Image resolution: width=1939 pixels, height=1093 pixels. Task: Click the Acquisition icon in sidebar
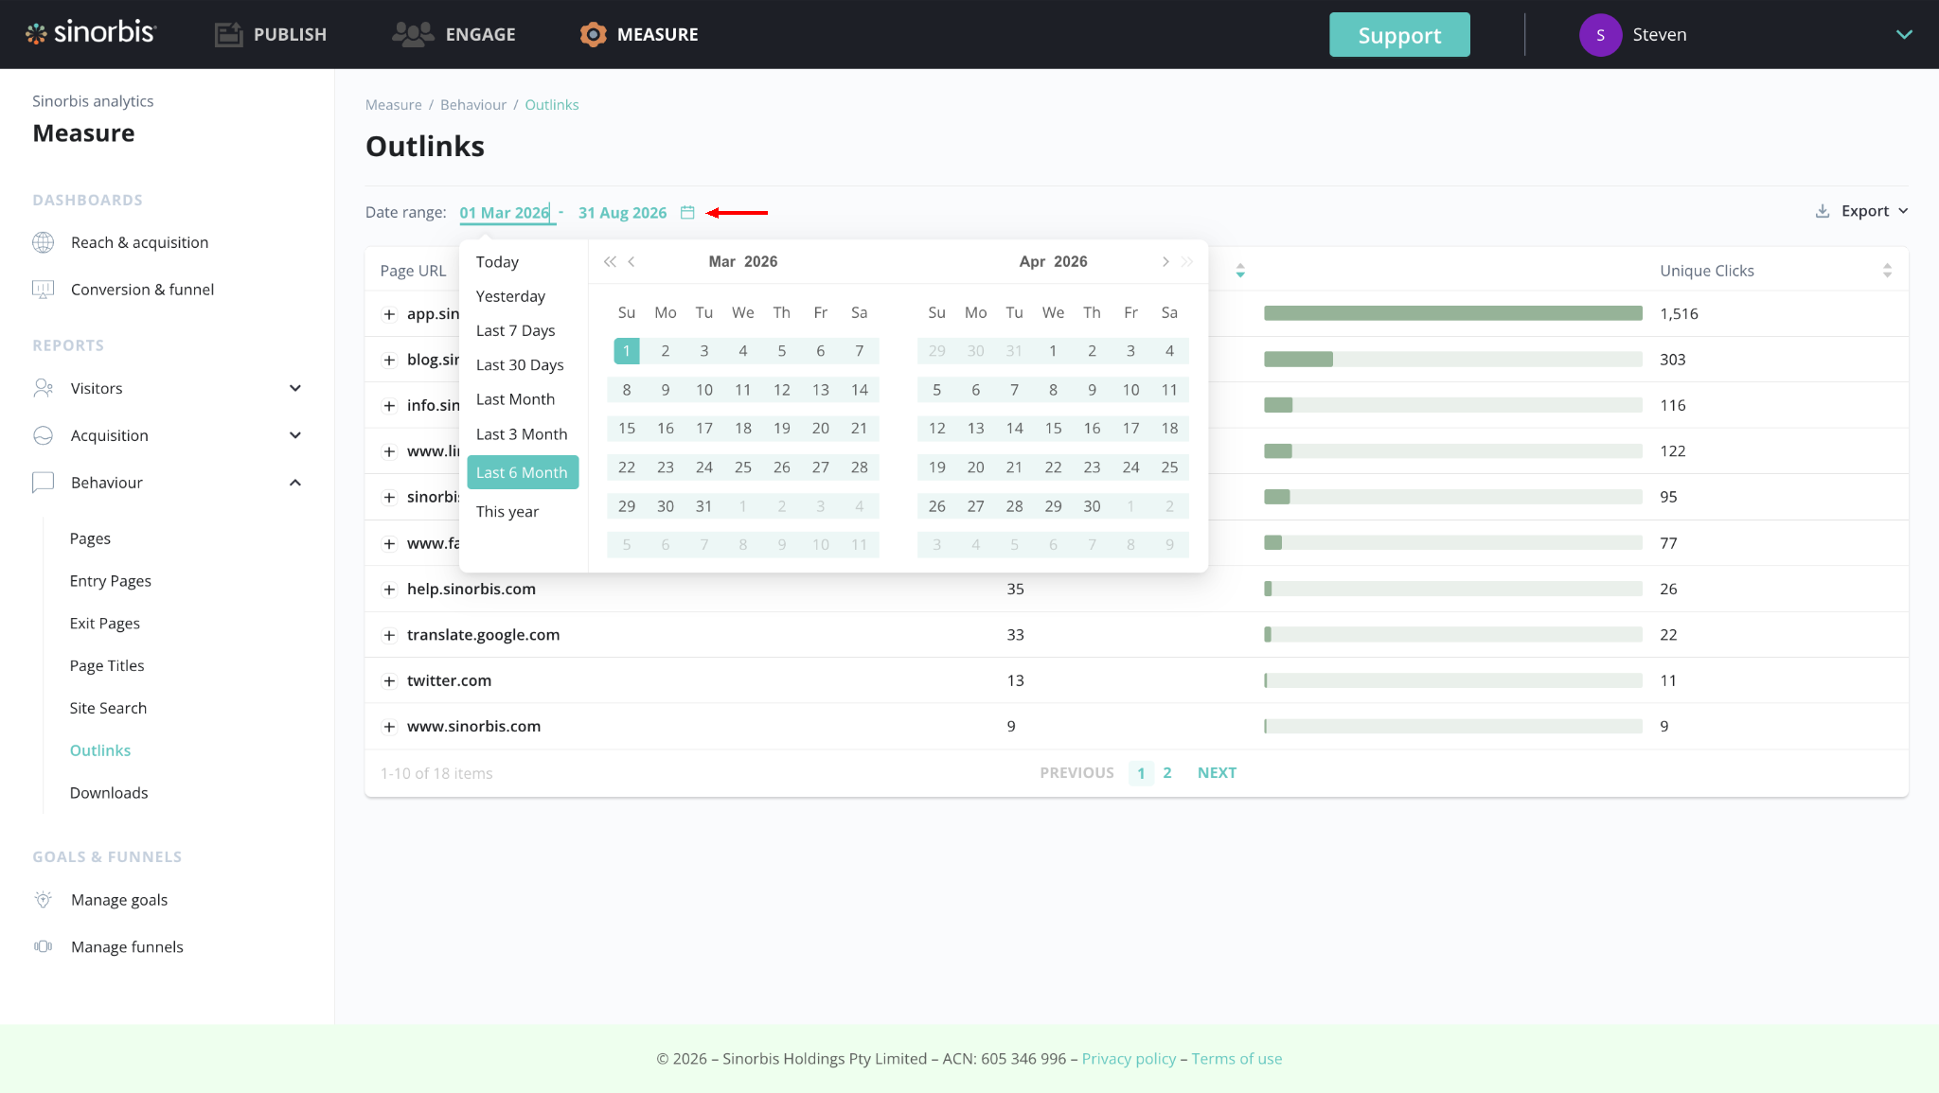coord(43,435)
